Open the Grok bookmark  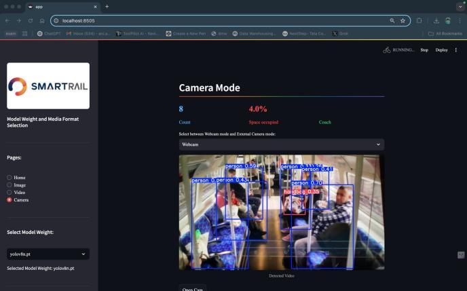tap(341, 34)
